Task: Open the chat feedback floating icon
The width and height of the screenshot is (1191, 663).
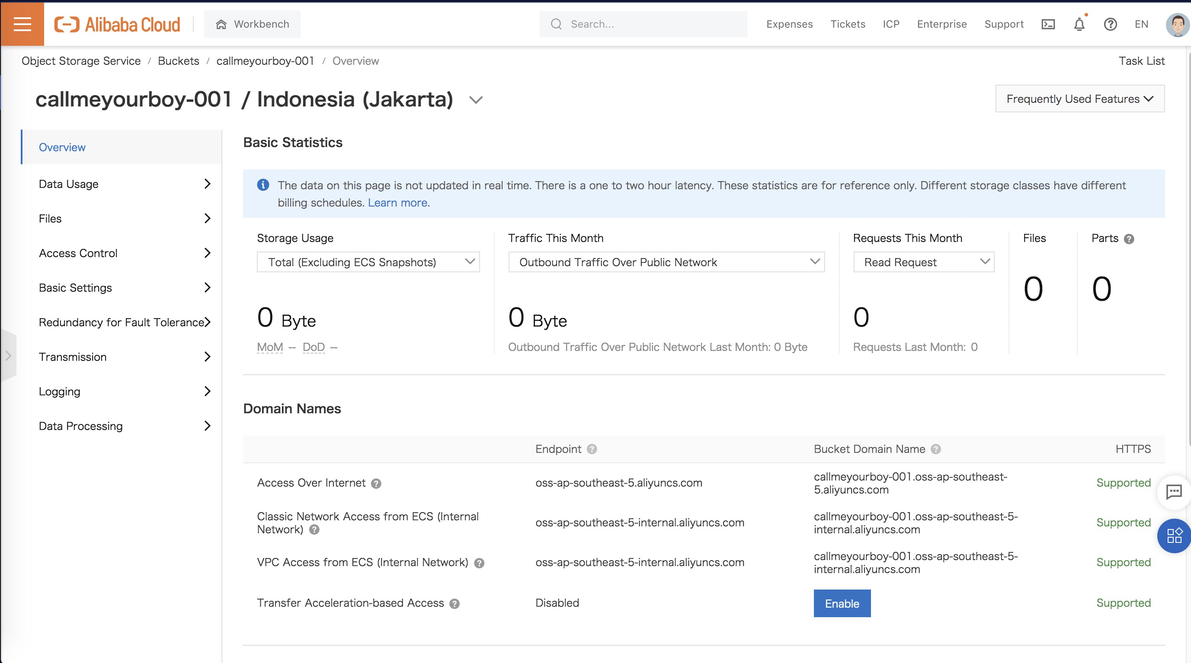Action: click(1173, 491)
